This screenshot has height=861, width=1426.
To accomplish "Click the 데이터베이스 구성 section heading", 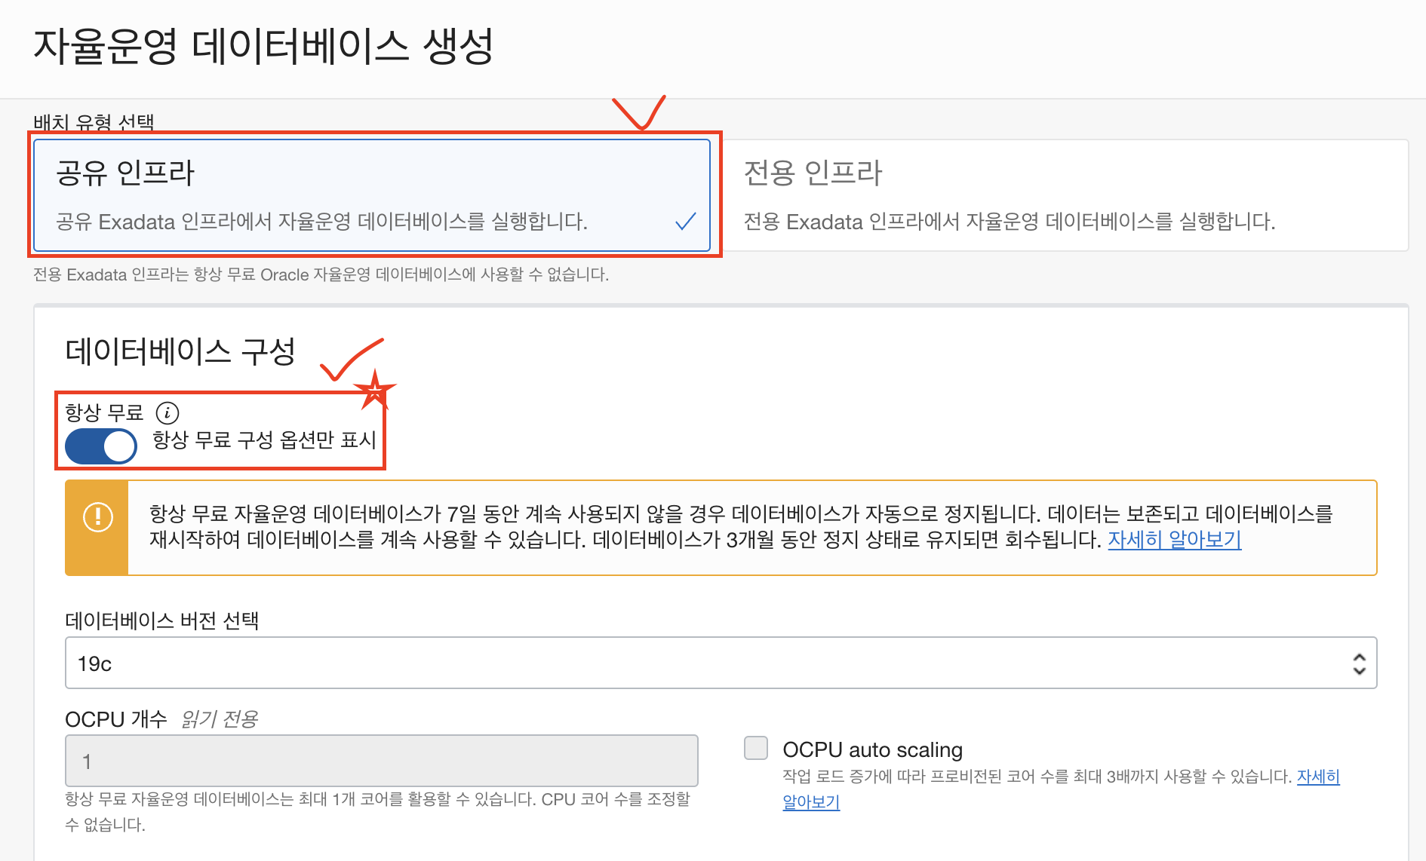I will 180,351.
